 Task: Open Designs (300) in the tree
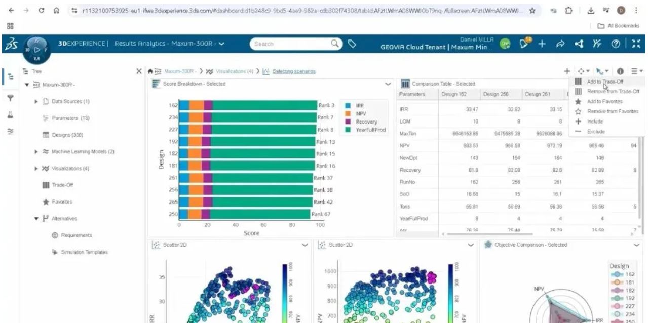(x=65, y=135)
